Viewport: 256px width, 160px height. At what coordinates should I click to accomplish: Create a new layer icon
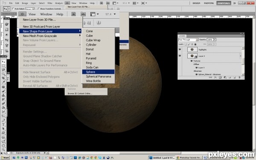pyautogui.click(x=234, y=78)
